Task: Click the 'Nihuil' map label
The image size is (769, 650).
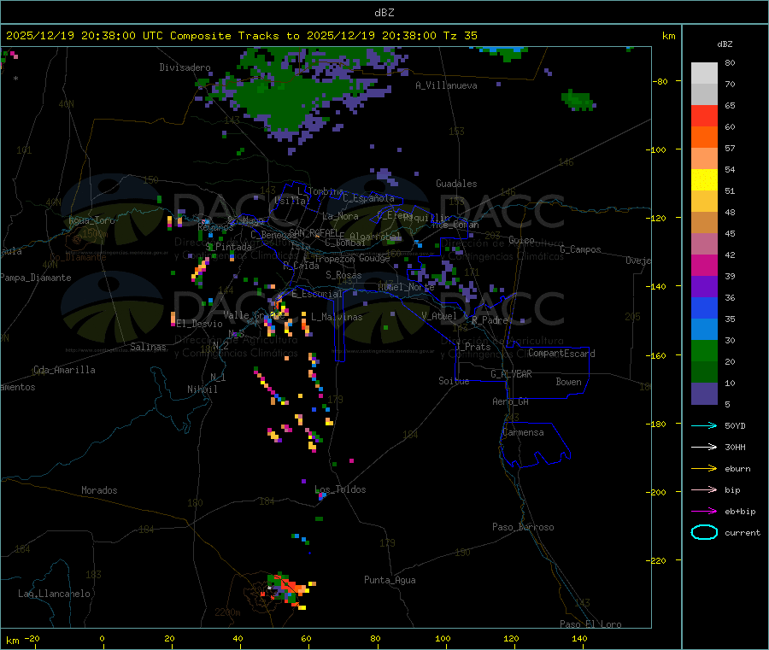Action: (203, 389)
